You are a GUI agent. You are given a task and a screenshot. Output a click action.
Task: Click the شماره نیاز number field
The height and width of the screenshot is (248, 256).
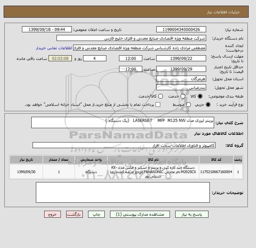(181, 29)
